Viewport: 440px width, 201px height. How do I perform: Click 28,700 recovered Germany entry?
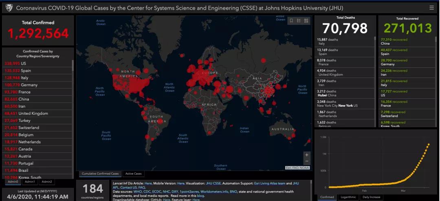[406, 63]
